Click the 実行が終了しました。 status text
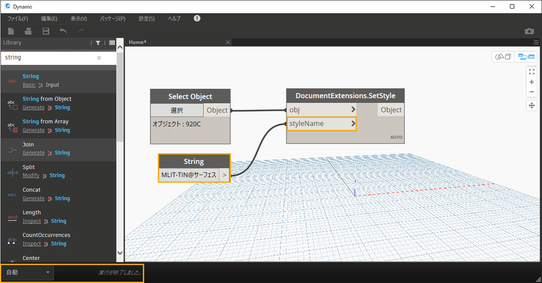This screenshot has height=283, width=542. click(120, 273)
